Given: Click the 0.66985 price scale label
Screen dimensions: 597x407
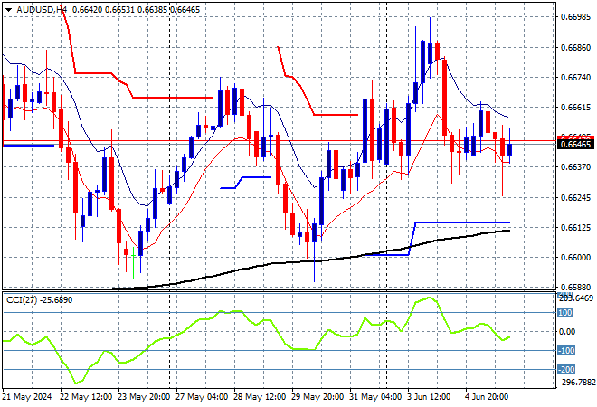Looking at the screenshot, I should click(575, 17).
